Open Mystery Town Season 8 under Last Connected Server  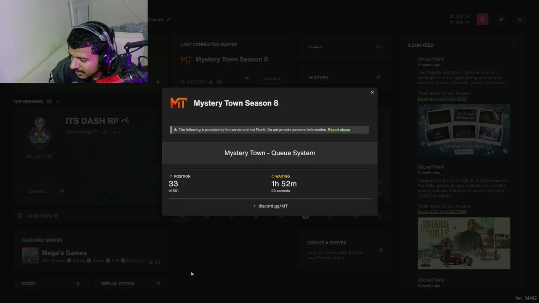point(232,59)
